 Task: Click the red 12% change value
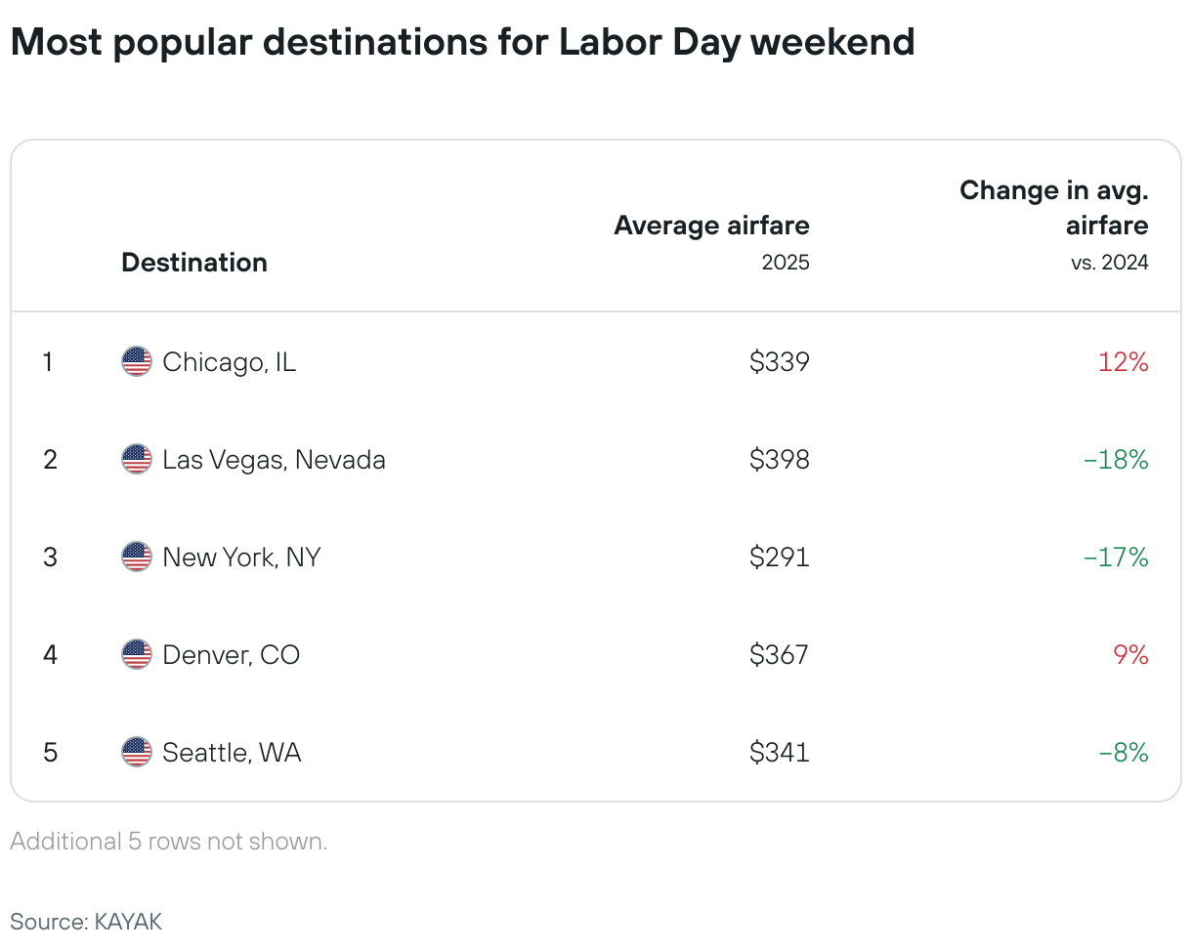pos(1122,362)
